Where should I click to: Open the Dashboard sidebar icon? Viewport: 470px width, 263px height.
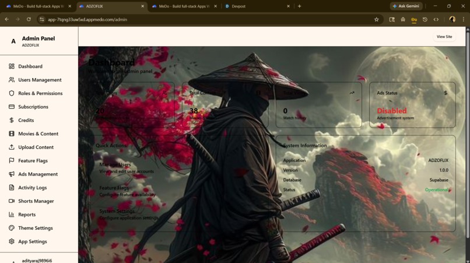pos(12,66)
